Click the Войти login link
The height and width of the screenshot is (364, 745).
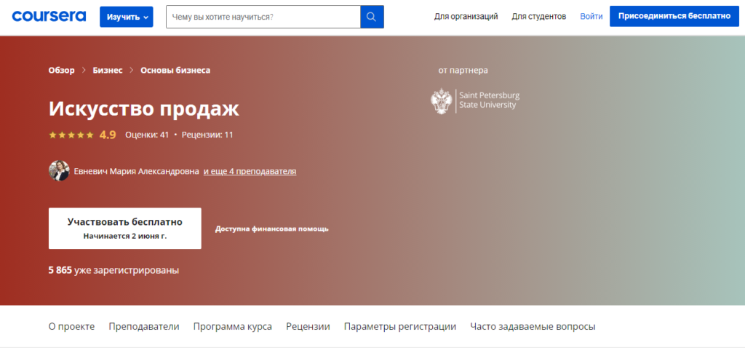click(x=591, y=16)
